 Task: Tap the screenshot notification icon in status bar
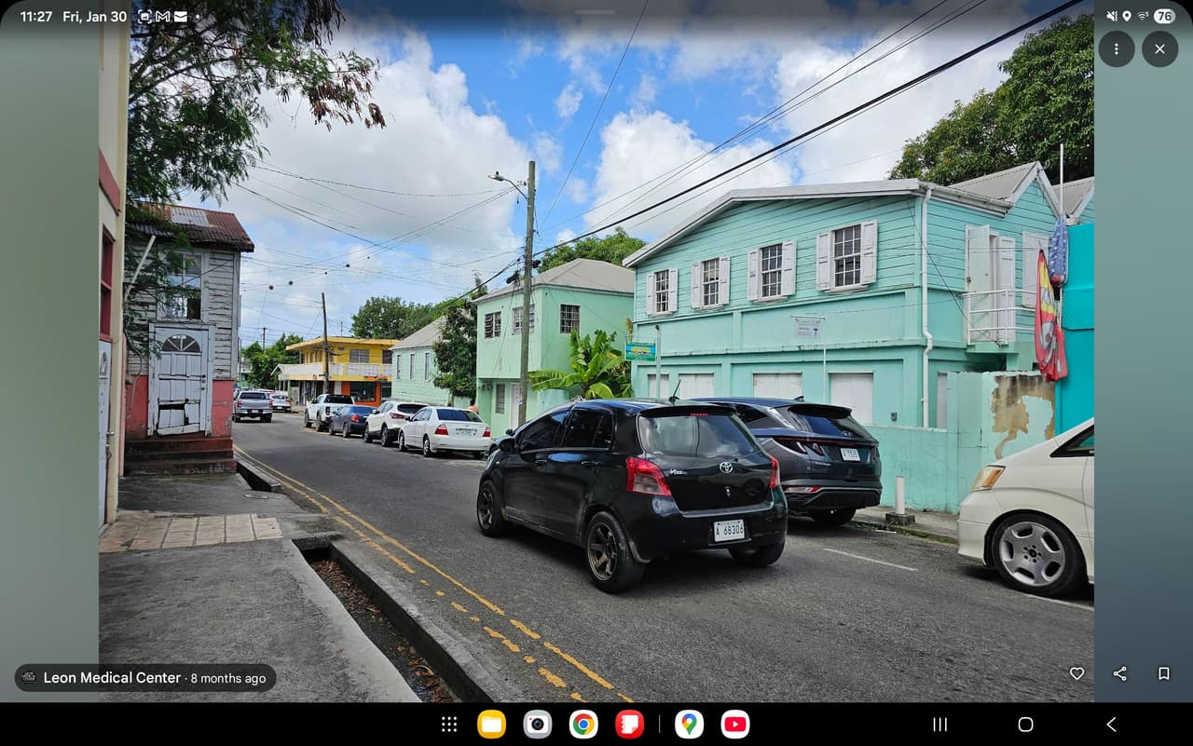144,17
